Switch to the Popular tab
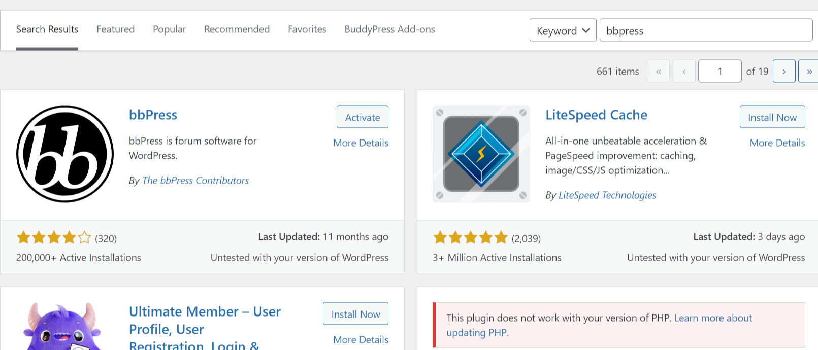This screenshot has height=350, width=818. [170, 29]
